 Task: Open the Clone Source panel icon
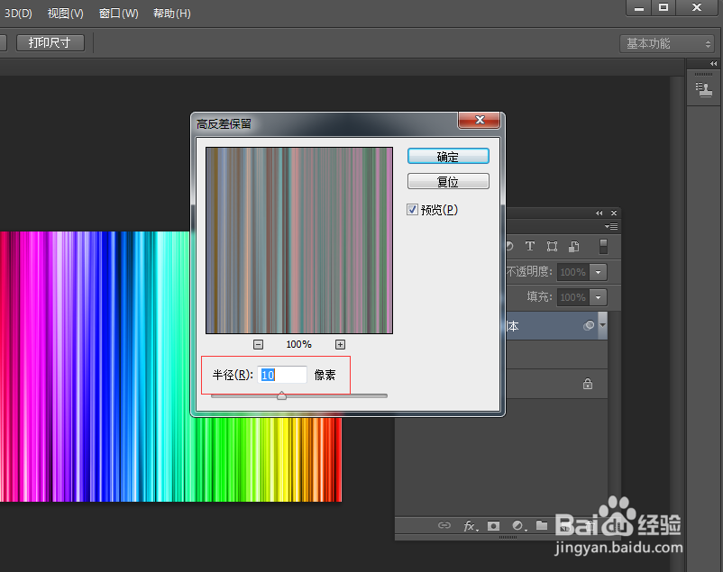tap(703, 87)
